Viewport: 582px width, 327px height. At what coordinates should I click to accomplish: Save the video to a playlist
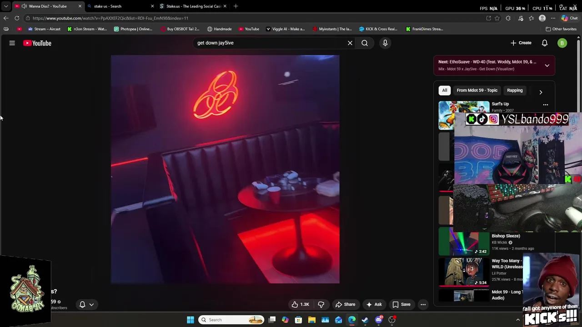401,304
